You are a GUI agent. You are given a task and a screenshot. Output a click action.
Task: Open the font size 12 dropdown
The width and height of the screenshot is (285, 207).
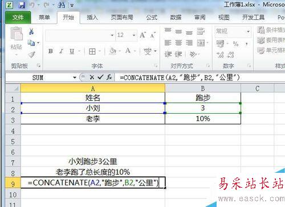134,35
